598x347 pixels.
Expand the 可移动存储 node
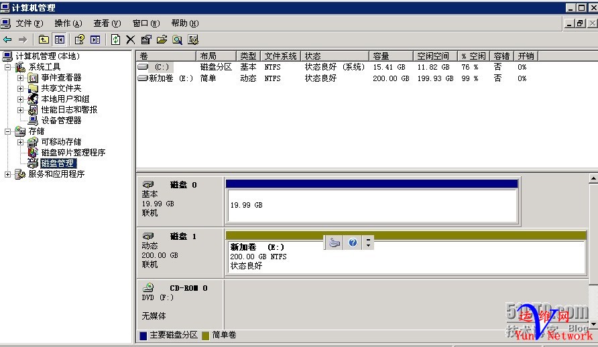(20, 142)
